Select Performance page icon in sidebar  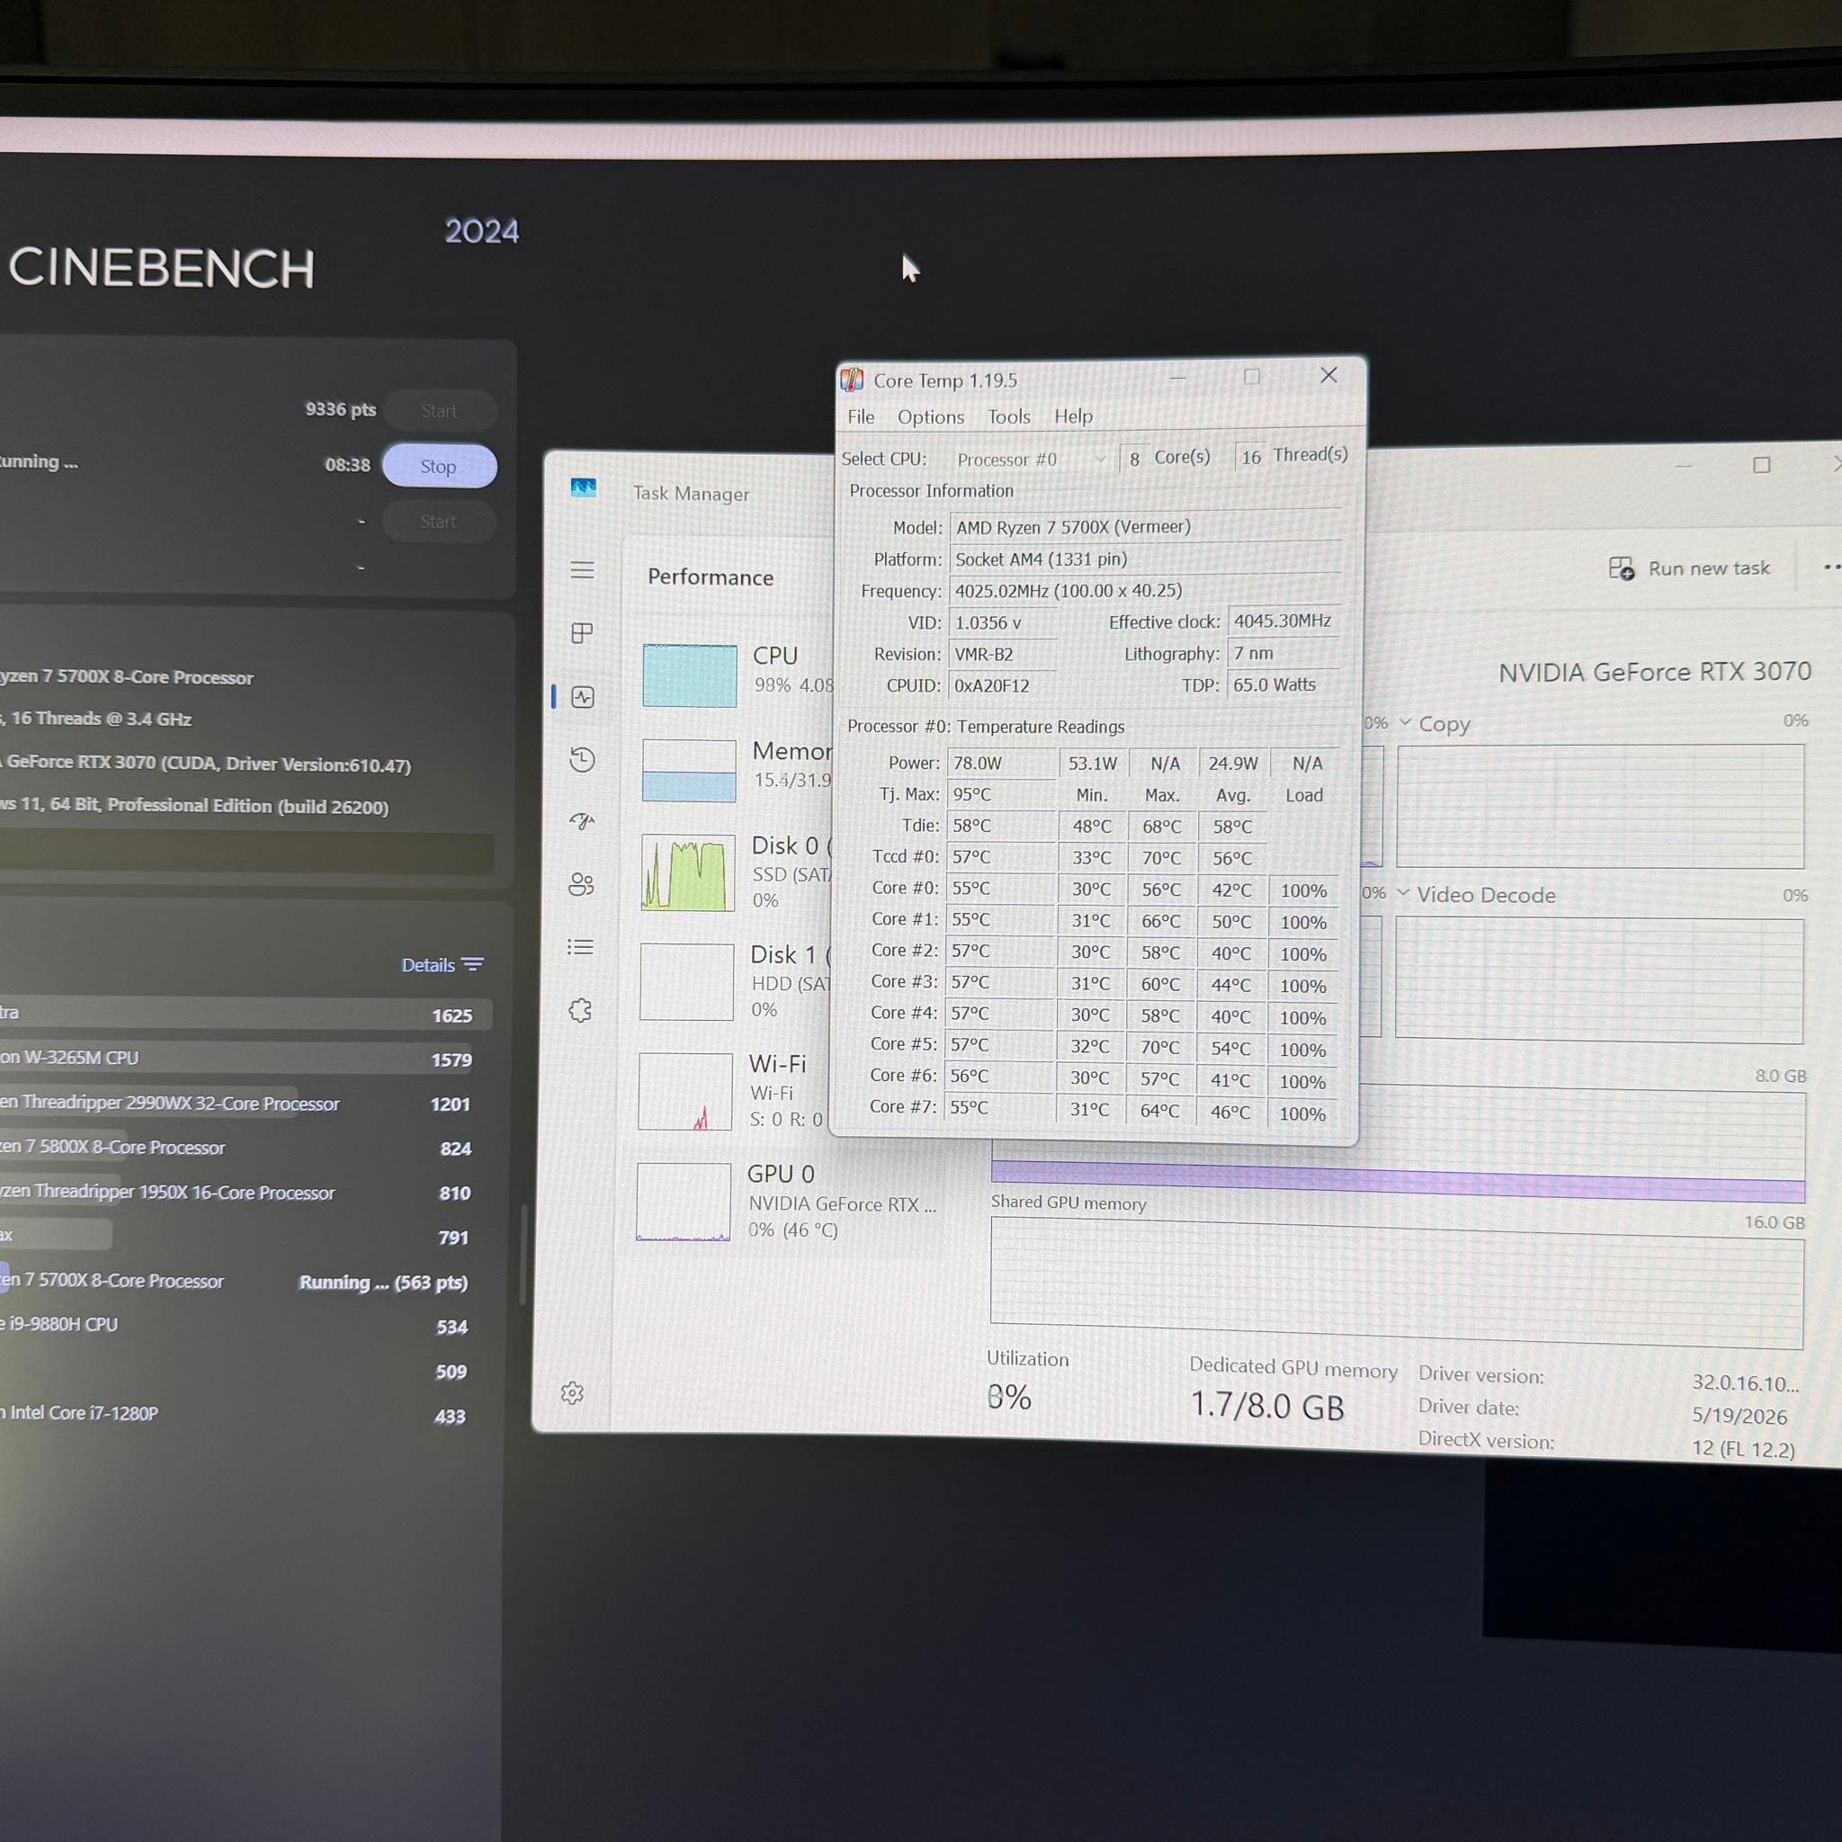pos(583,697)
